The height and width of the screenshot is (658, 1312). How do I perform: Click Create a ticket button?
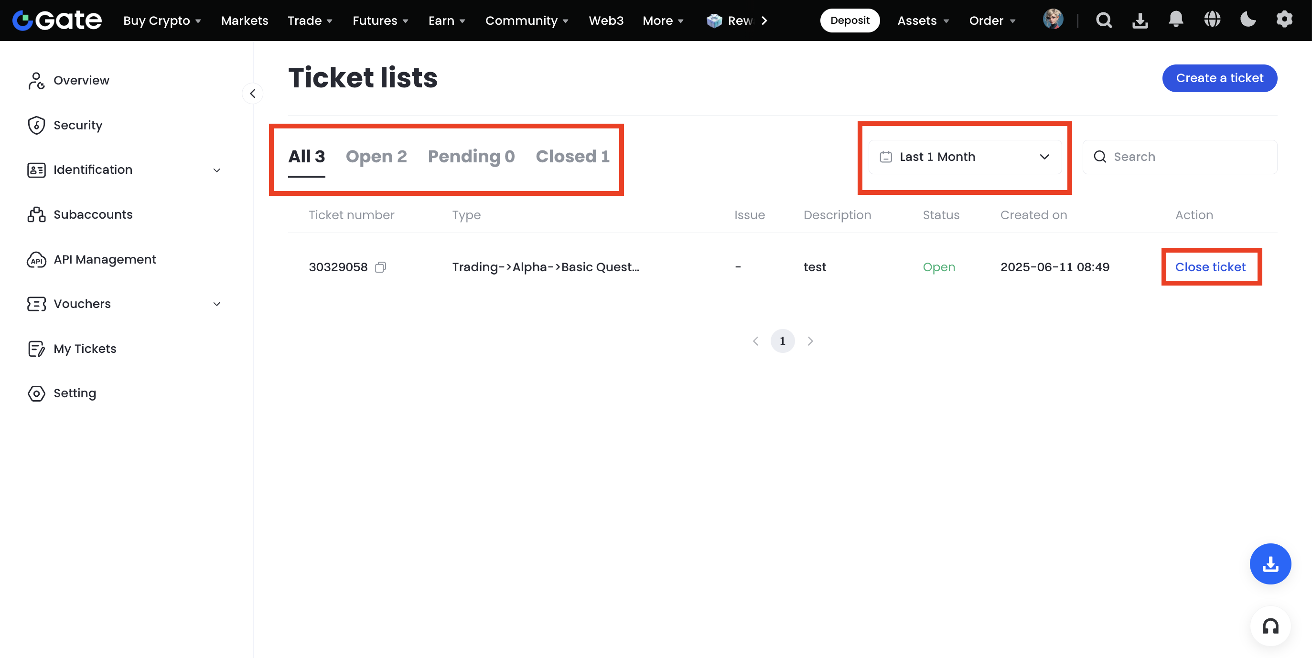tap(1219, 78)
